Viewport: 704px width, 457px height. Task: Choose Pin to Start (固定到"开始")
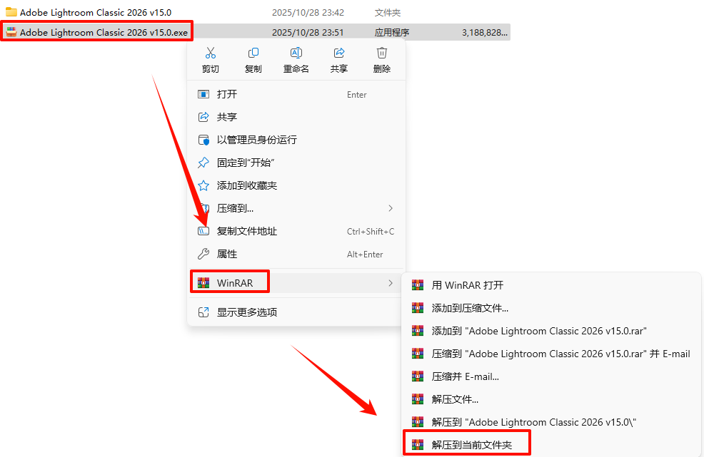(x=296, y=163)
